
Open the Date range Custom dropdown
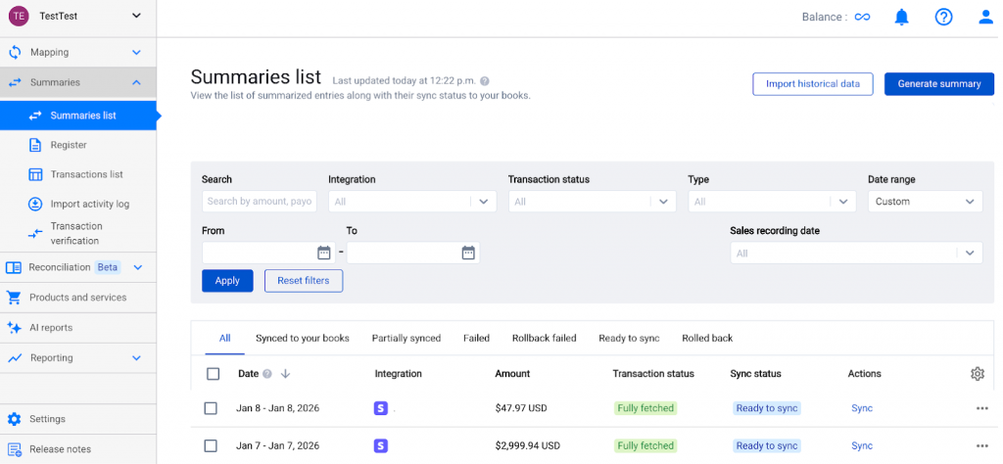[925, 202]
